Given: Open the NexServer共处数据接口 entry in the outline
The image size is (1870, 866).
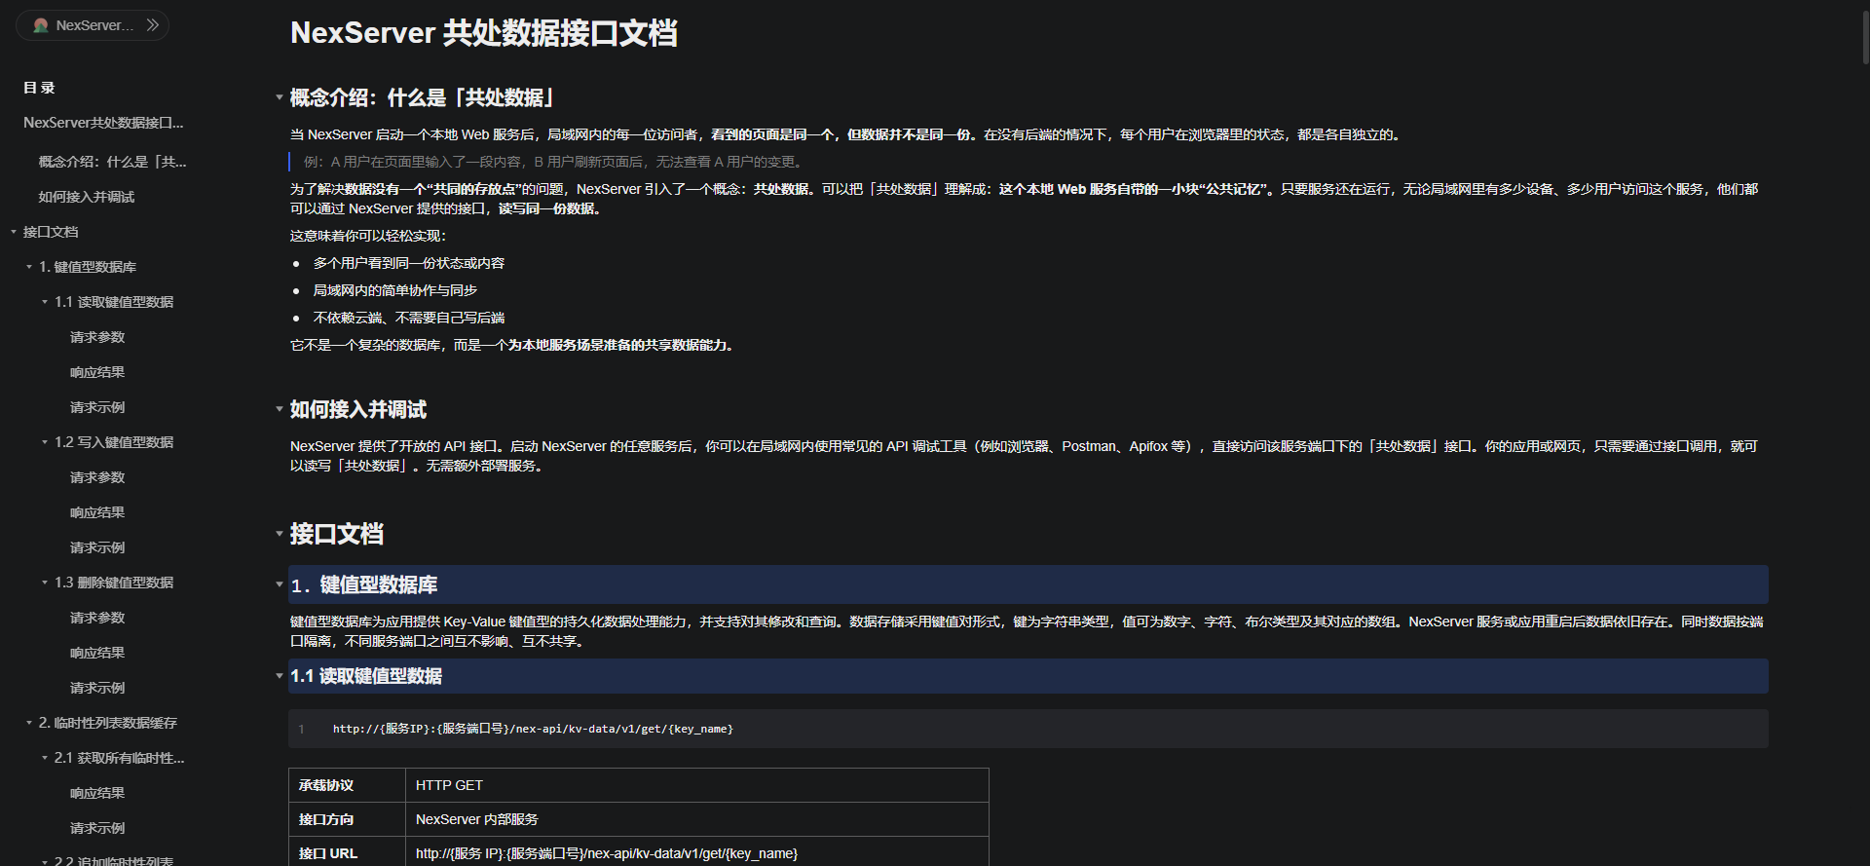Looking at the screenshot, I should tap(103, 123).
